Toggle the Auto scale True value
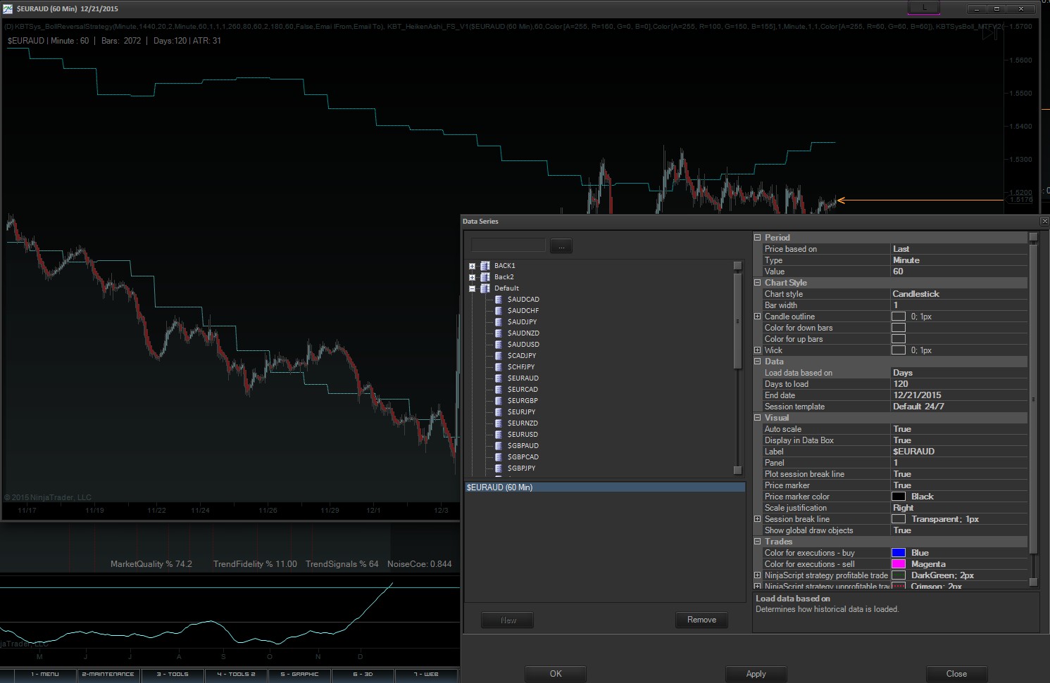Viewport: 1050px width, 683px height. (x=901, y=429)
